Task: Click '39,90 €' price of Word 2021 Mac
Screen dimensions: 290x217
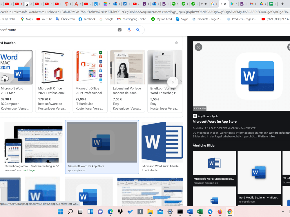Action: point(6,99)
